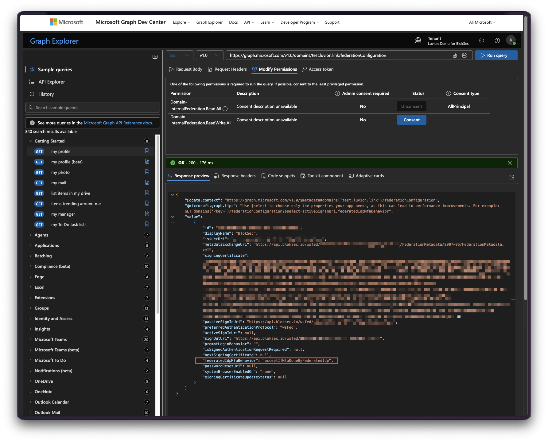Expand the response area icon
This screenshot has width=548, height=442.
coord(512,177)
